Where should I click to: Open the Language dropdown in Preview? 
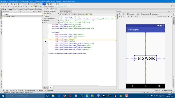(x=154, y=14)
